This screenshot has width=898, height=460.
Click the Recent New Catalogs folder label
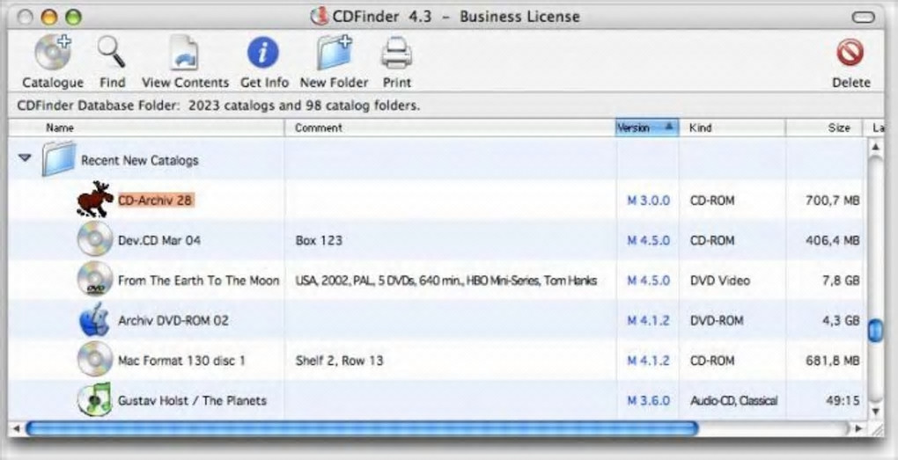pos(140,160)
